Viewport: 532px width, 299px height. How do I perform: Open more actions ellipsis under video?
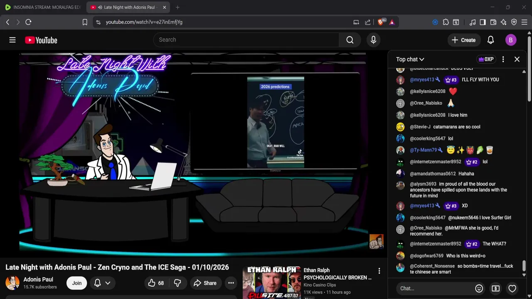(x=231, y=283)
